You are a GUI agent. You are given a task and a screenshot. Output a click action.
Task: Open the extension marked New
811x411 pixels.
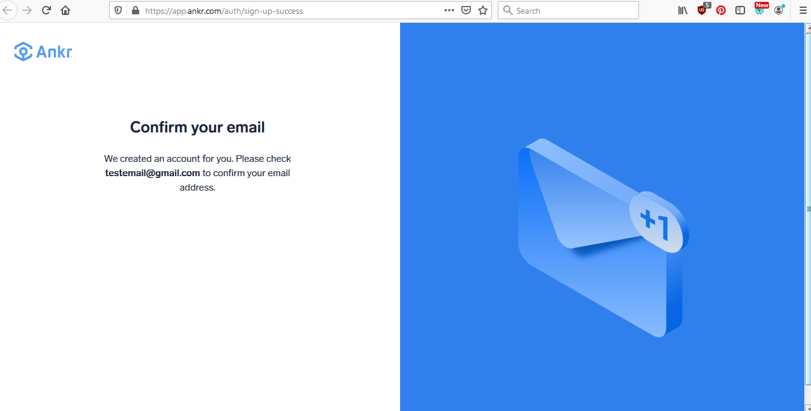click(x=761, y=9)
